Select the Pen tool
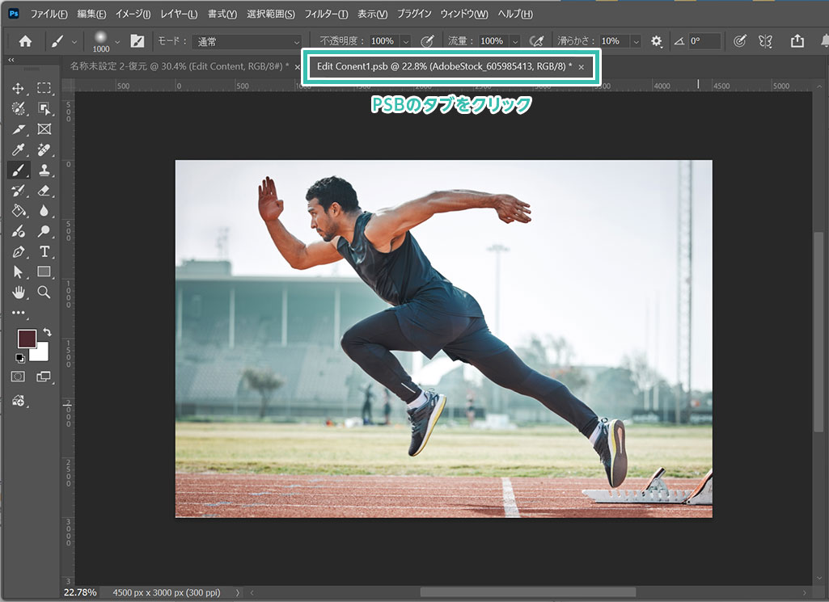 pyautogui.click(x=18, y=251)
